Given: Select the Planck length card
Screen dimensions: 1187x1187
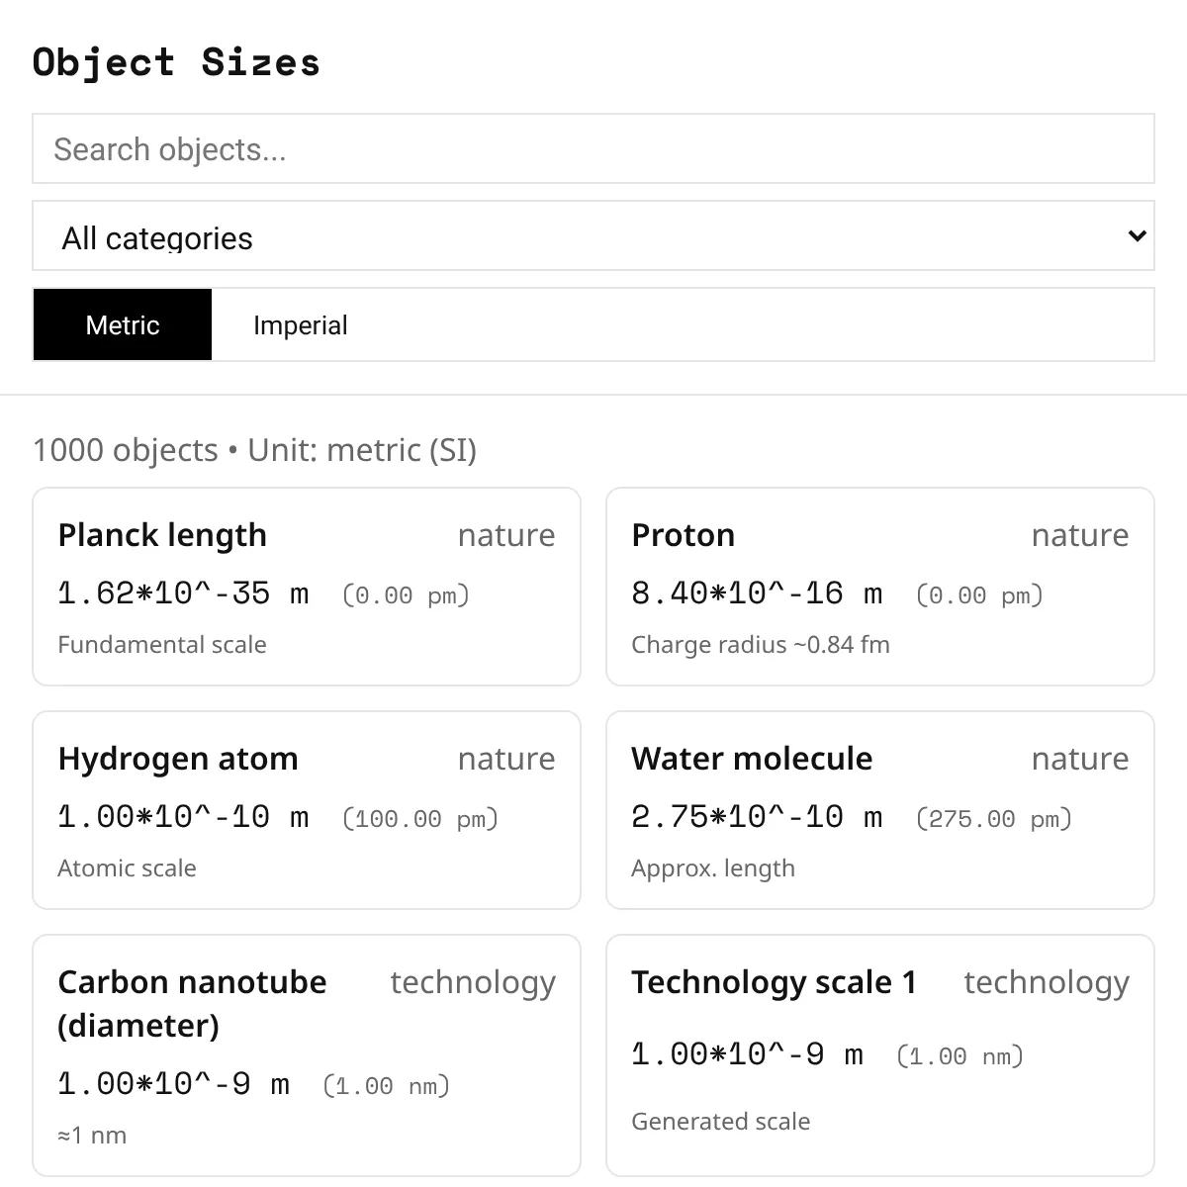Looking at the screenshot, I should click(x=307, y=587).
